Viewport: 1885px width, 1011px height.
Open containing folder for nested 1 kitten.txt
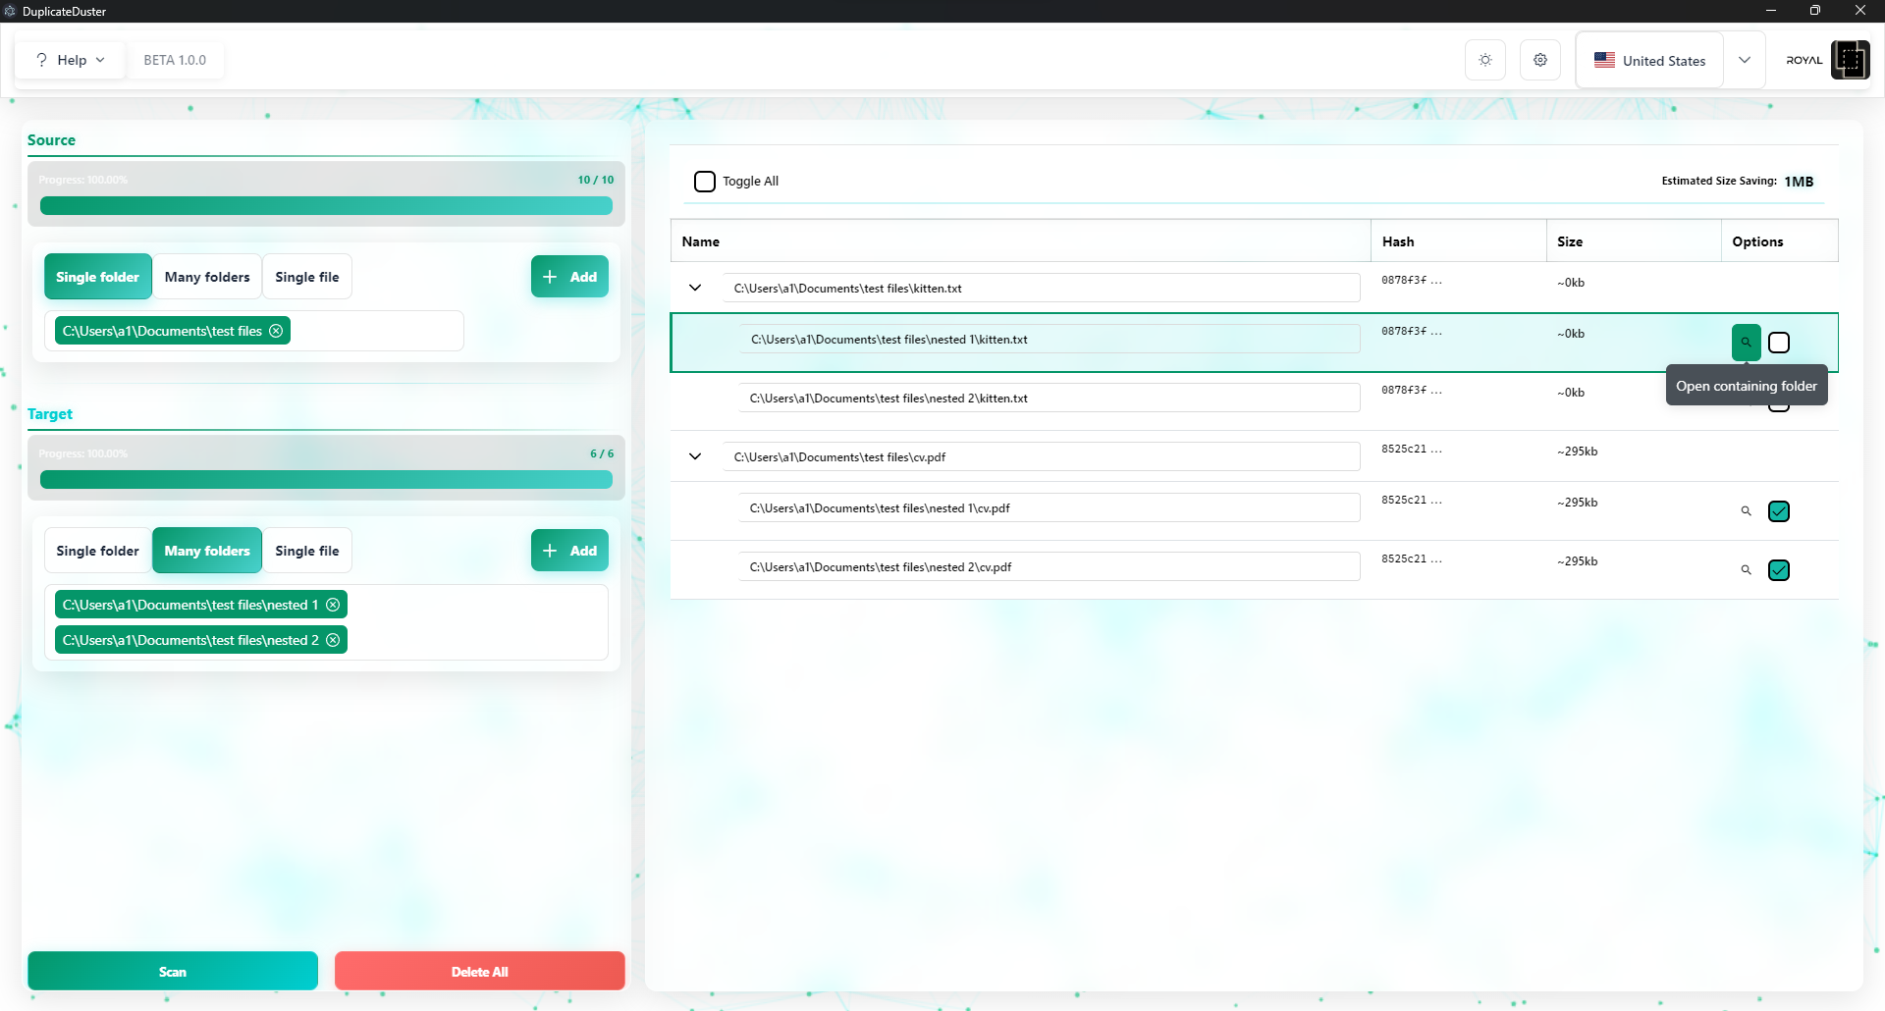coord(1746,342)
